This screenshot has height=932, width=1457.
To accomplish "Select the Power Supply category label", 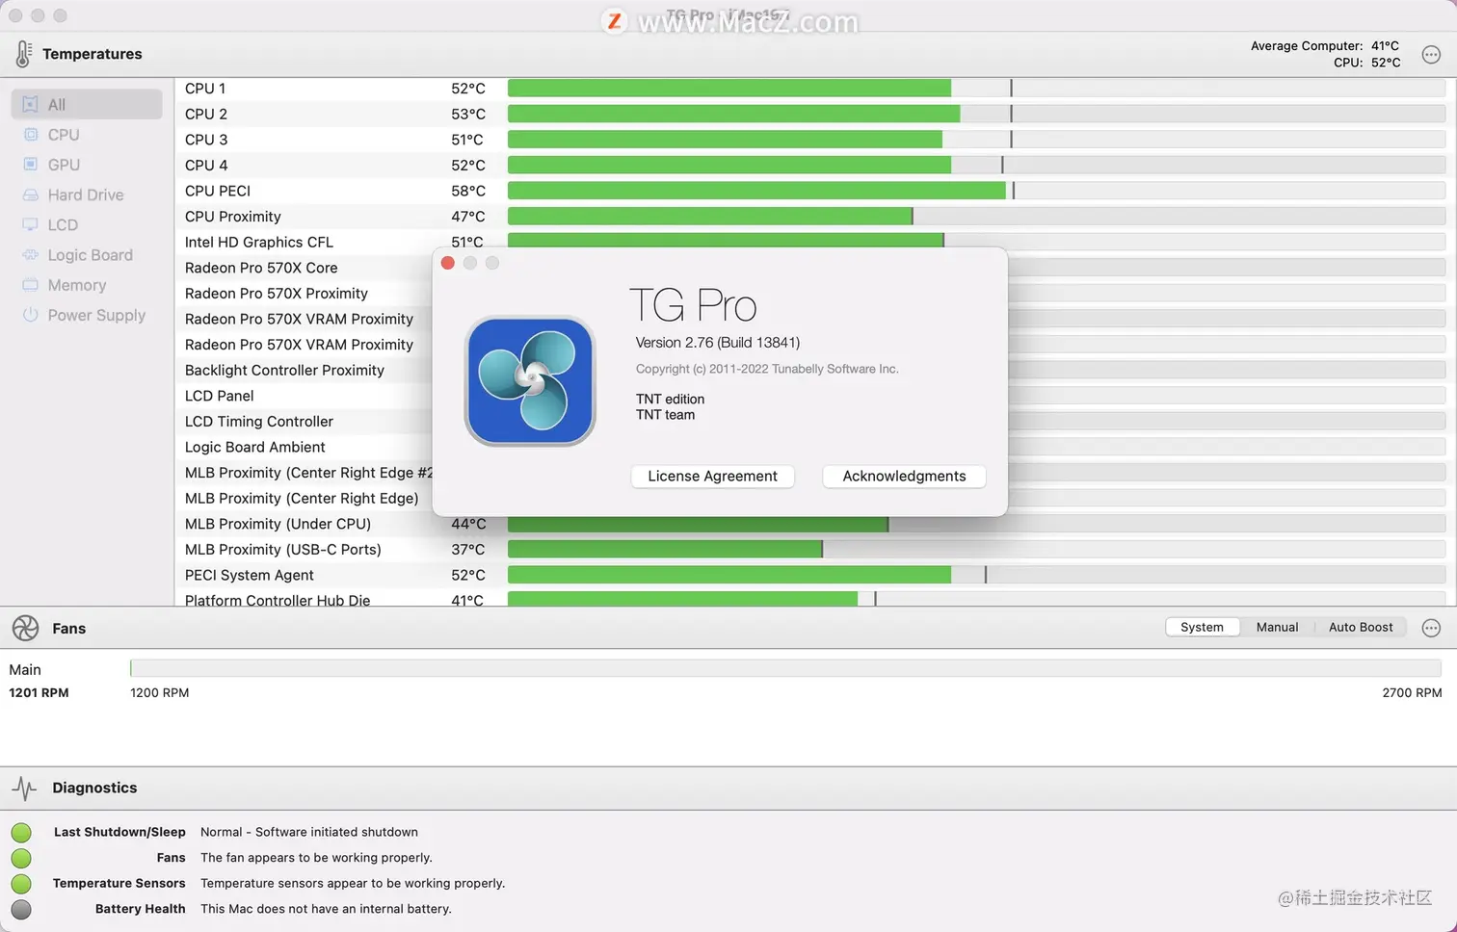I will (x=96, y=315).
